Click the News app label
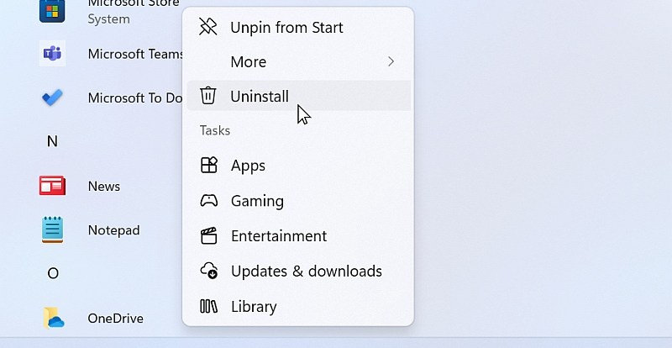This screenshot has width=672, height=348. coord(104,186)
